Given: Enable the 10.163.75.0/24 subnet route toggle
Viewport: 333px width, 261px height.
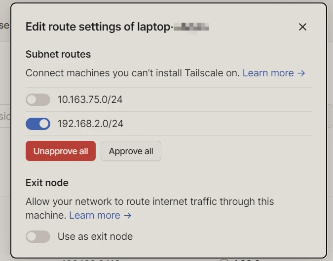Looking at the screenshot, I should (x=38, y=100).
